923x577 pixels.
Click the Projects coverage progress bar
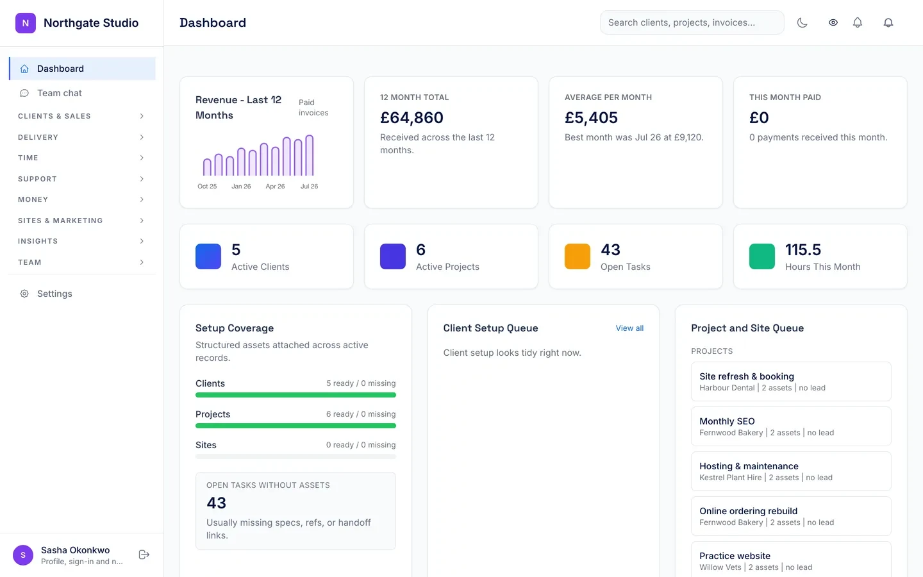tap(295, 426)
